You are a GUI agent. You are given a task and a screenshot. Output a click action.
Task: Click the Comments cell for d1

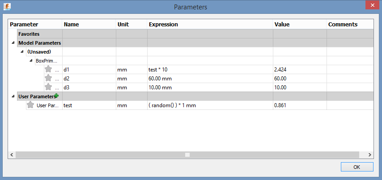pos(350,70)
